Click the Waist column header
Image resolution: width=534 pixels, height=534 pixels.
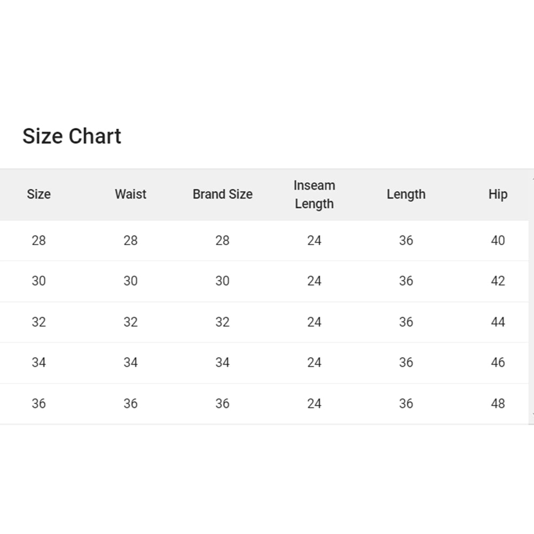tap(130, 194)
